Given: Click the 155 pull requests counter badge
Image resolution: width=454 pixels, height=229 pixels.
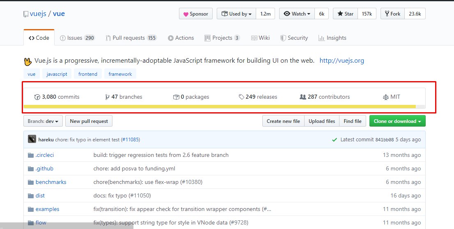Looking at the screenshot, I should pos(152,38).
